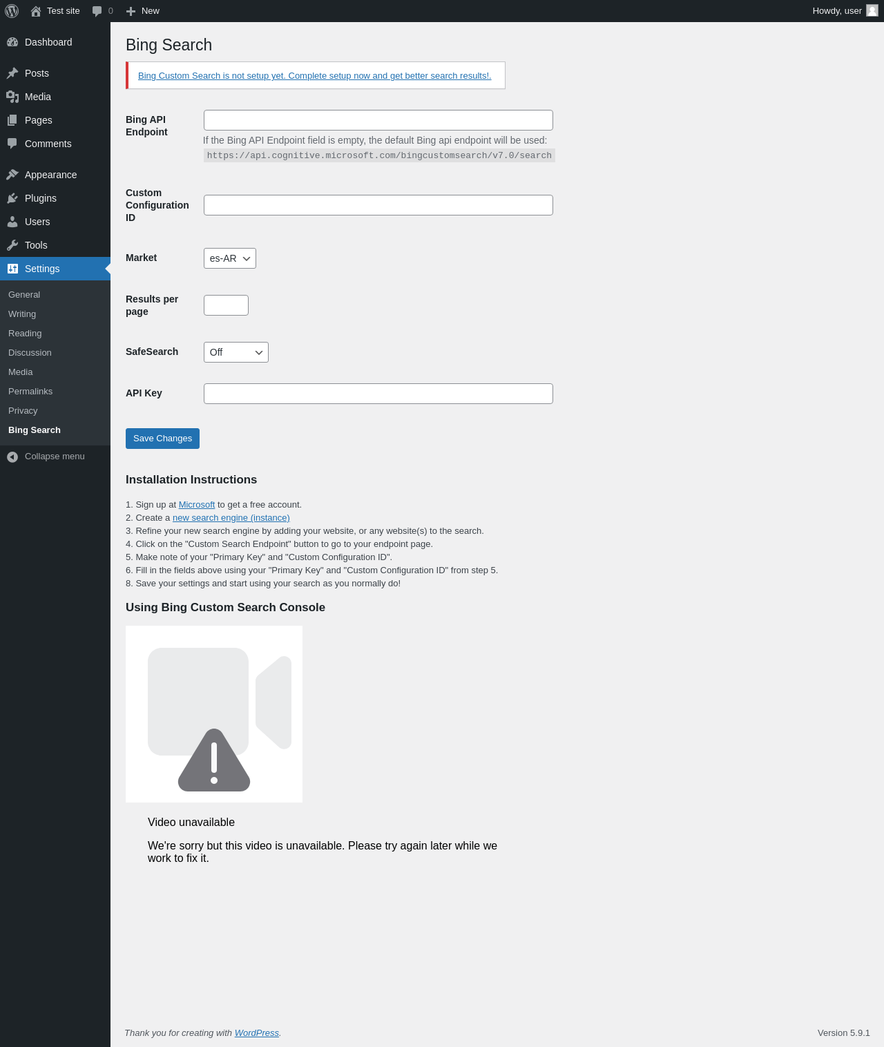Open the Users menu
The height and width of the screenshot is (1047, 884).
coord(55,222)
